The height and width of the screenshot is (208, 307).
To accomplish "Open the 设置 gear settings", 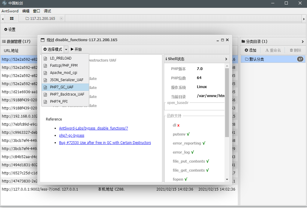I will [10, 29].
